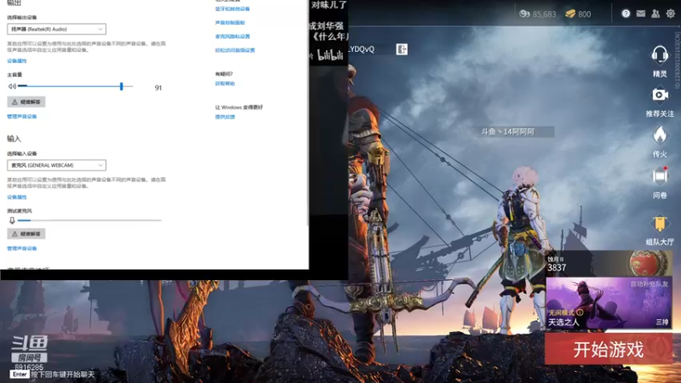
Task: Open the game settings gear icon
Action: [x=671, y=14]
